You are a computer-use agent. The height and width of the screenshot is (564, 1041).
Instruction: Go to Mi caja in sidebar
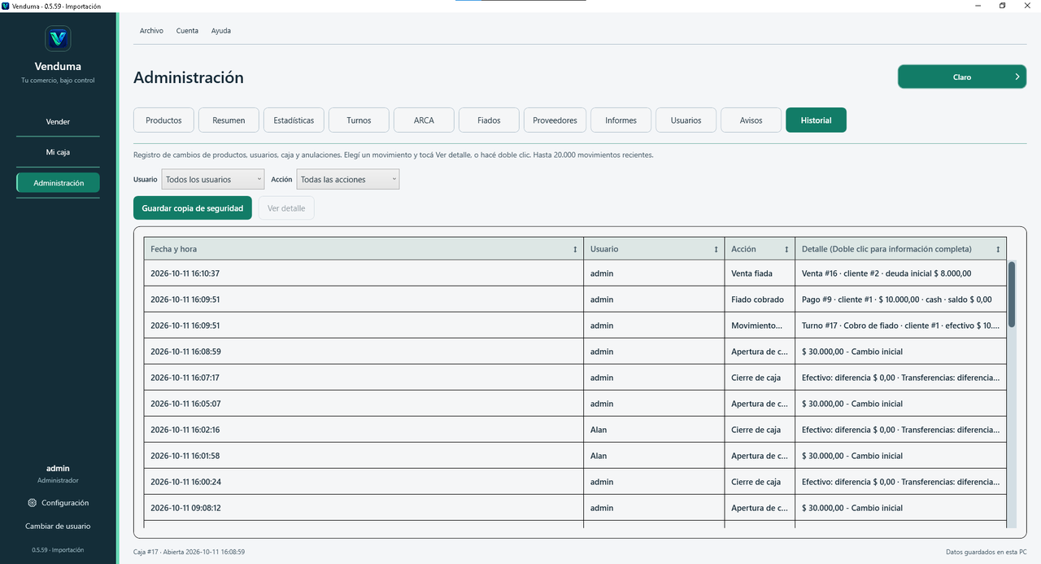coord(58,152)
